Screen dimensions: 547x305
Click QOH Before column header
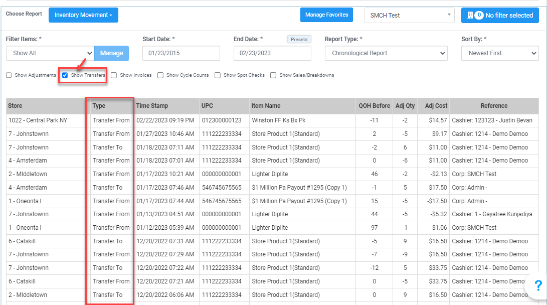tap(375, 106)
